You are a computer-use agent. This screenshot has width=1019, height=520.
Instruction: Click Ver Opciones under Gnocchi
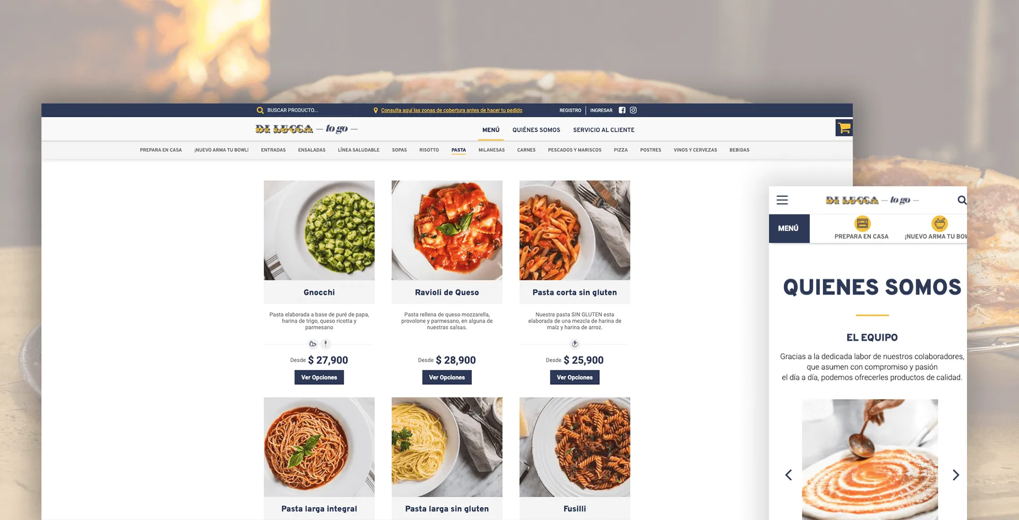[x=319, y=377]
